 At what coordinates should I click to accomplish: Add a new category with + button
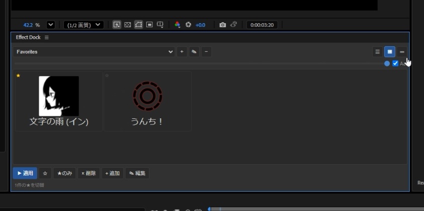click(182, 52)
